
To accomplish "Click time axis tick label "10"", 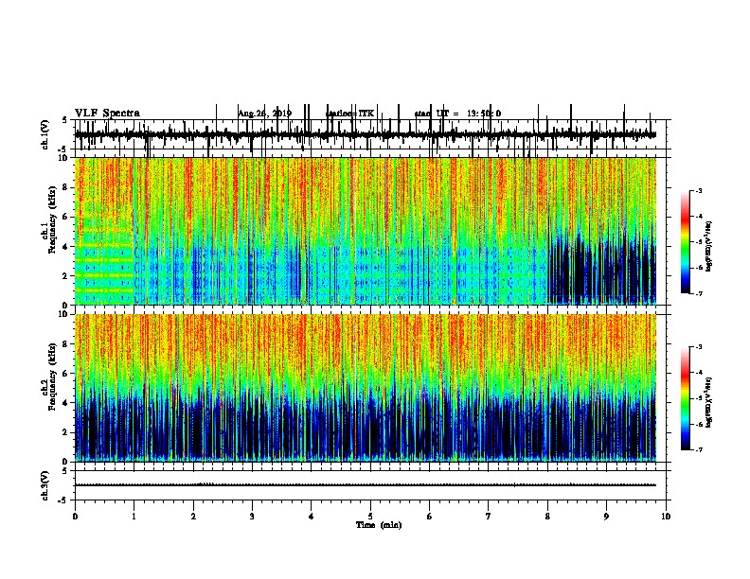I will pyautogui.click(x=666, y=517).
